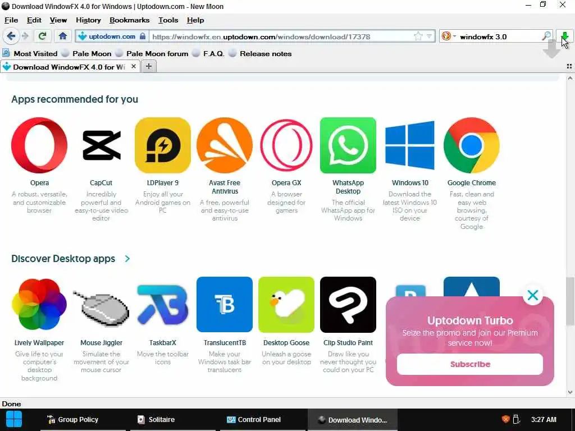The height and width of the screenshot is (431, 575).
Task: Open the Windows 10 icon
Action: [x=410, y=145]
